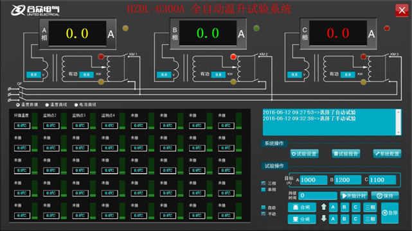Click the 保持 hold button
Screen dimensions: 412x231
tap(385, 196)
